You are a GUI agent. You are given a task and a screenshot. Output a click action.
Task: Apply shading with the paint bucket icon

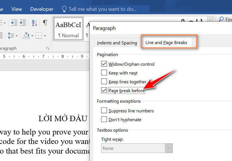click(26, 35)
